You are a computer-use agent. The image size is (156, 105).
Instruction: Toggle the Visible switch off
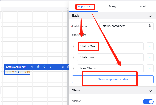148,101
